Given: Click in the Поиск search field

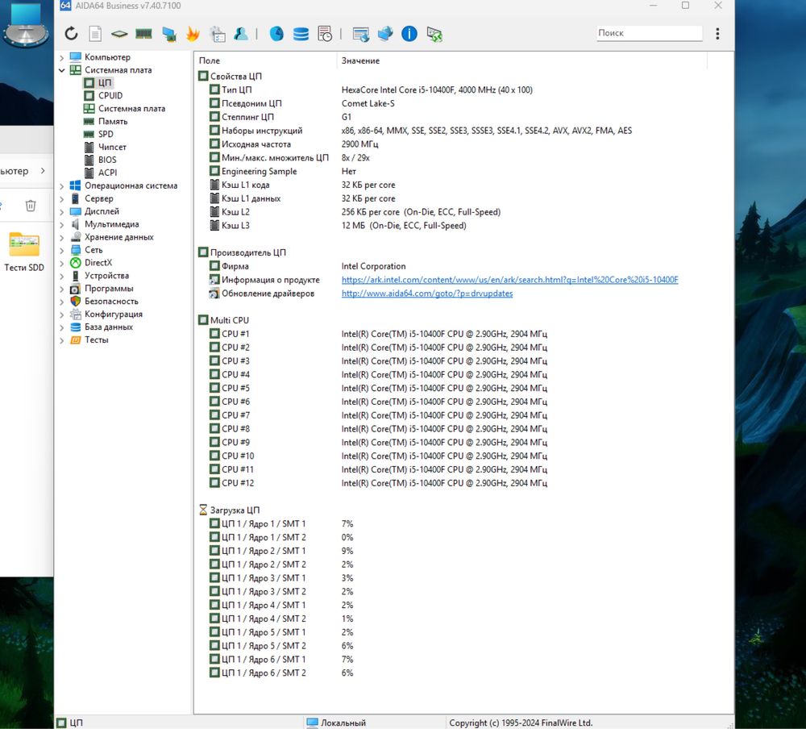Looking at the screenshot, I should [649, 33].
